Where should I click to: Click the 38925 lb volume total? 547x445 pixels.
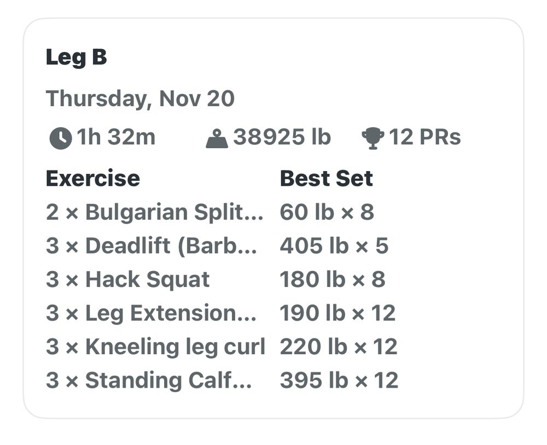282,137
